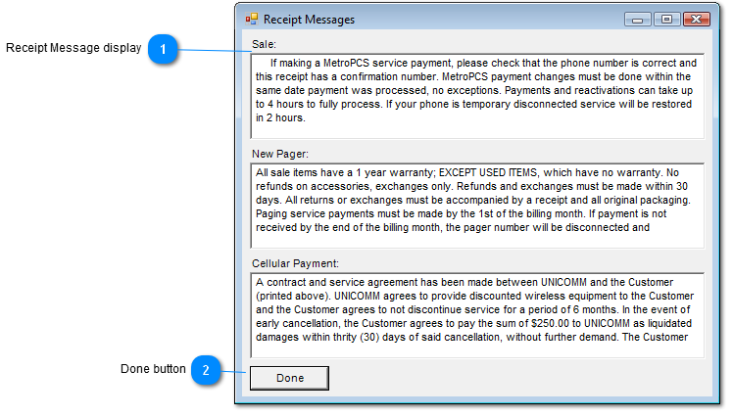Maximize the Receipt Messages window

(666, 20)
